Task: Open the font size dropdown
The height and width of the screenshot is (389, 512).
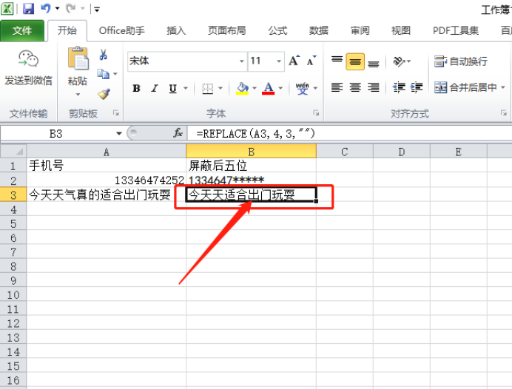Action: pos(279,61)
